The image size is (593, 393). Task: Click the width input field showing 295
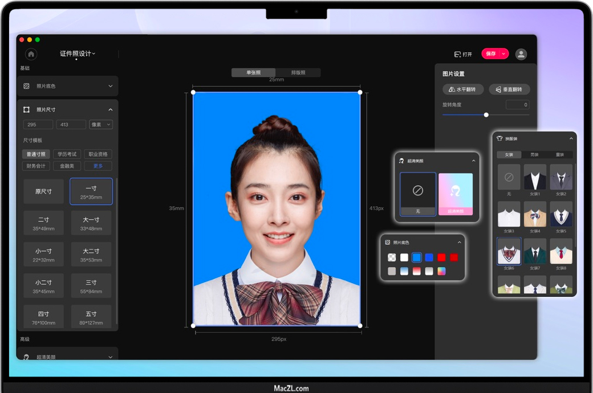38,124
